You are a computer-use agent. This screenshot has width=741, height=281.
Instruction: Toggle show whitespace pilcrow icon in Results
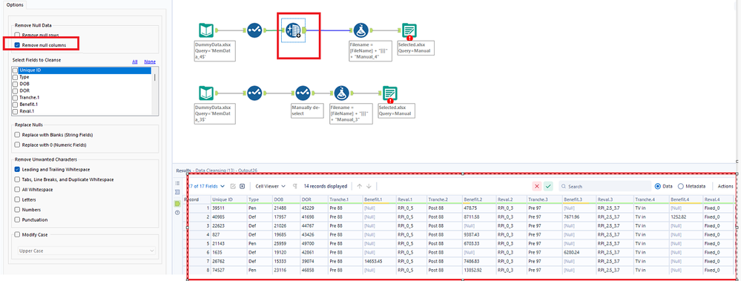pos(295,187)
